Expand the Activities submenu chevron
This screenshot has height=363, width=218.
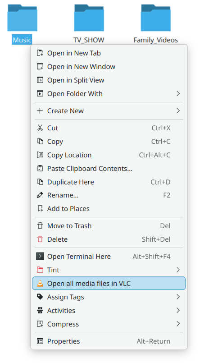(178, 310)
